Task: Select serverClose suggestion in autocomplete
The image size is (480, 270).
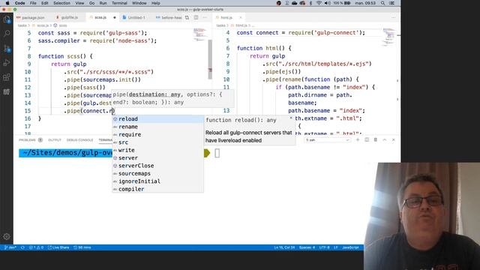Action: [157, 166]
